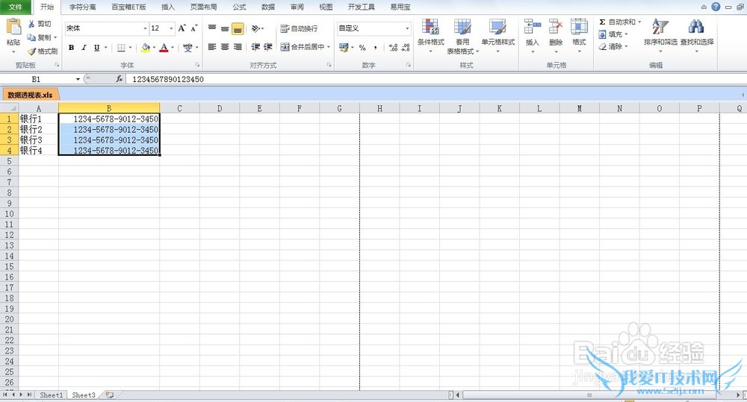Switch to Insert (插入) ribbon tab

tap(167, 7)
